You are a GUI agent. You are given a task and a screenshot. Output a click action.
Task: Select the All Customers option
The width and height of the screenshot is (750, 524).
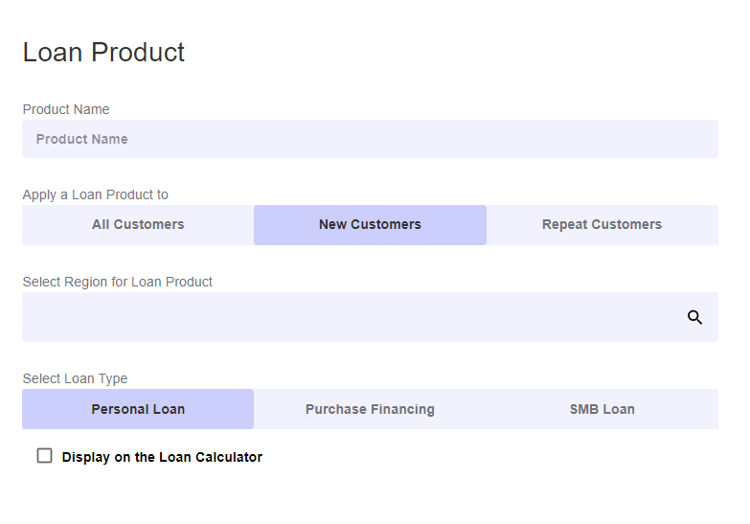pos(138,225)
